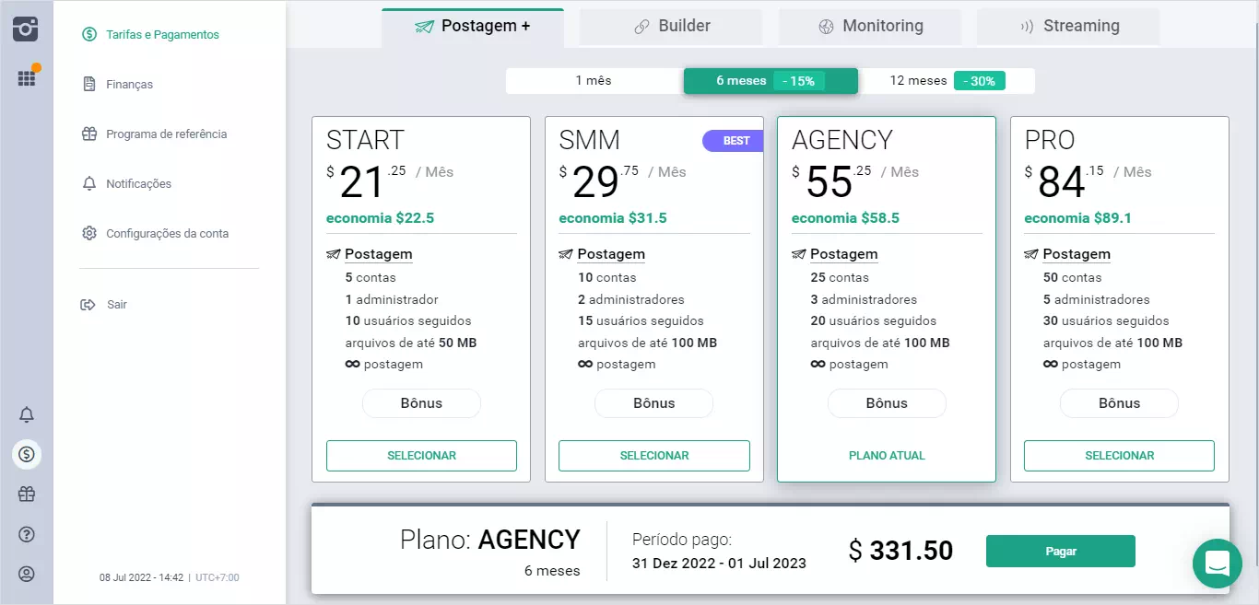Viewport: 1259px width, 605px height.
Task: Expand Bônus on the SMM plan
Action: [x=653, y=403]
